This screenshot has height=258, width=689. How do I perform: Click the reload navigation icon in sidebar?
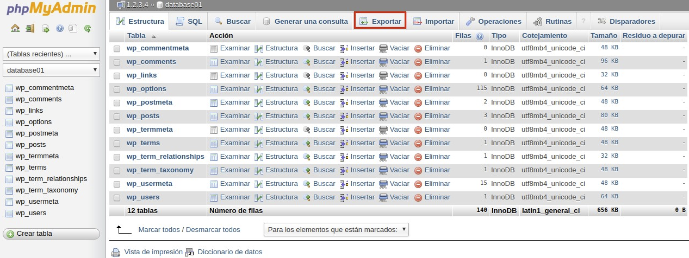coord(87,29)
